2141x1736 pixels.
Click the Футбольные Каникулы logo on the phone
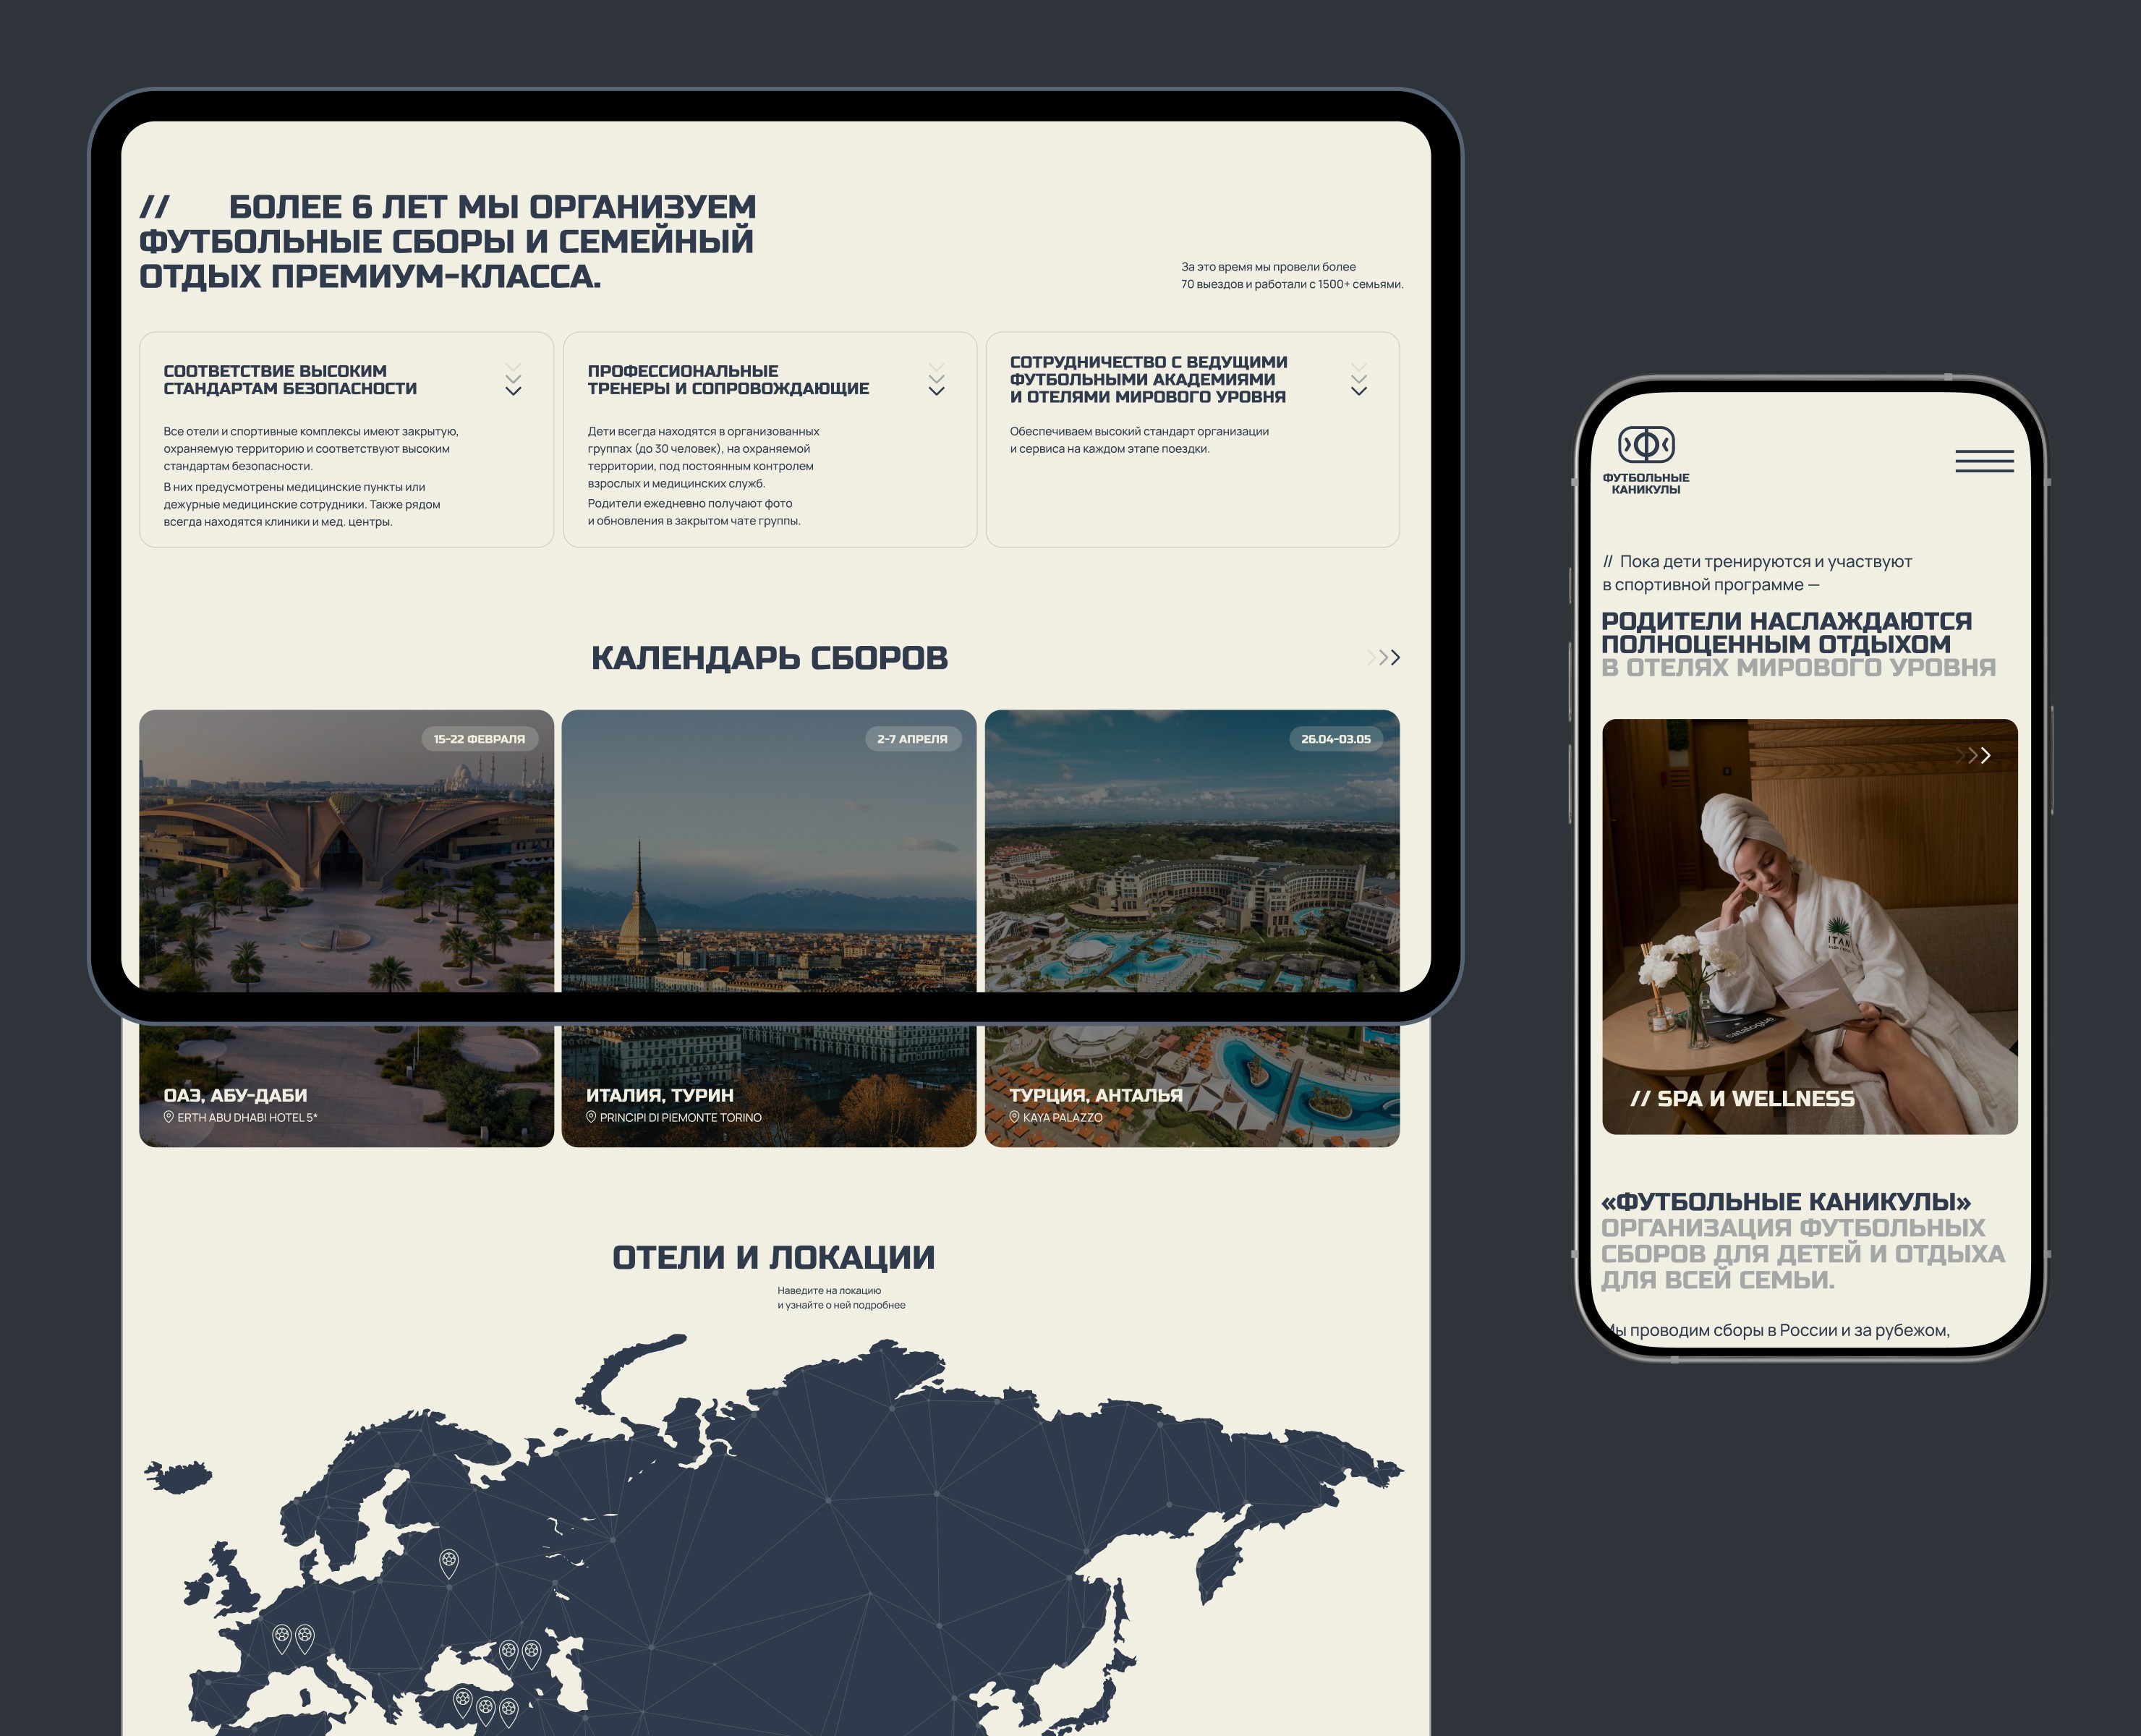[x=1646, y=460]
